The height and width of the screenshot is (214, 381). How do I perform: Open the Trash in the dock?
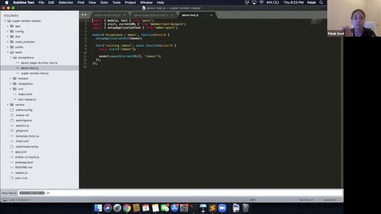pos(245,208)
